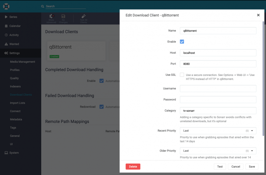Image resolution: width=266 pixels, height=175 pixels.
Task: Click Remote Path Mappings heading
Action: [67, 121]
